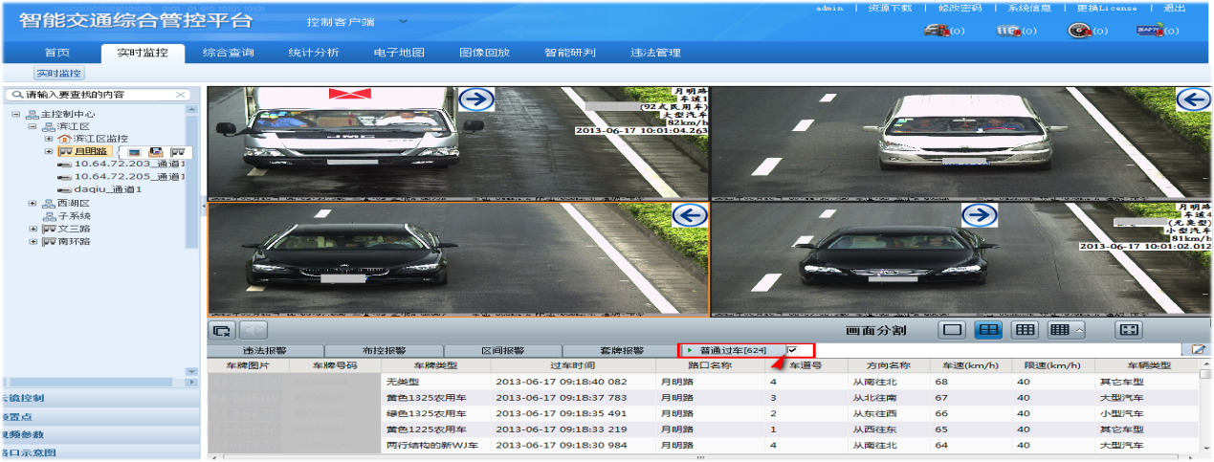Switch to the 电子地图 tab
This screenshot has width=1214, height=462.
point(399,53)
